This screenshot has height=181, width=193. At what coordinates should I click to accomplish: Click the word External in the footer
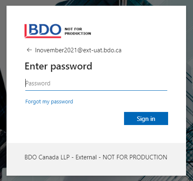(x=86, y=157)
